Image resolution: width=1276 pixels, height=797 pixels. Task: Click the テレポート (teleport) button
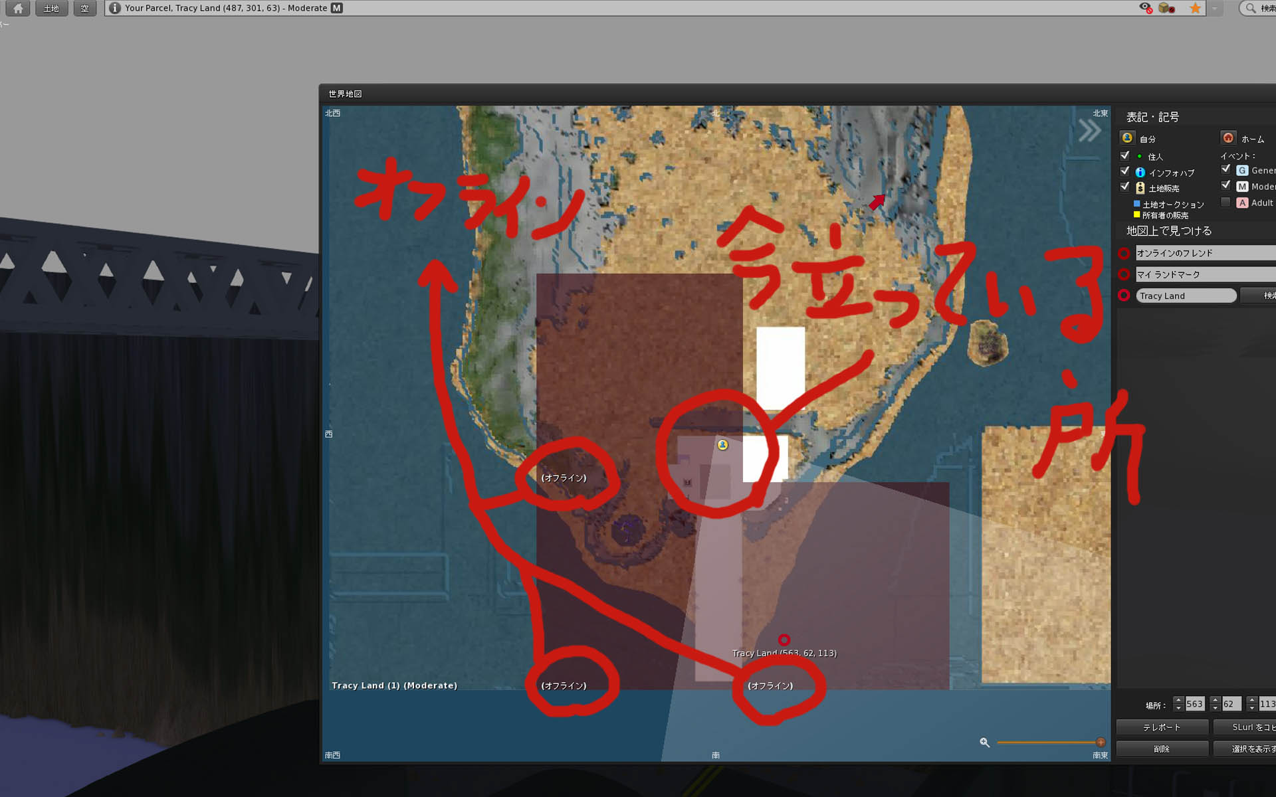(x=1162, y=727)
